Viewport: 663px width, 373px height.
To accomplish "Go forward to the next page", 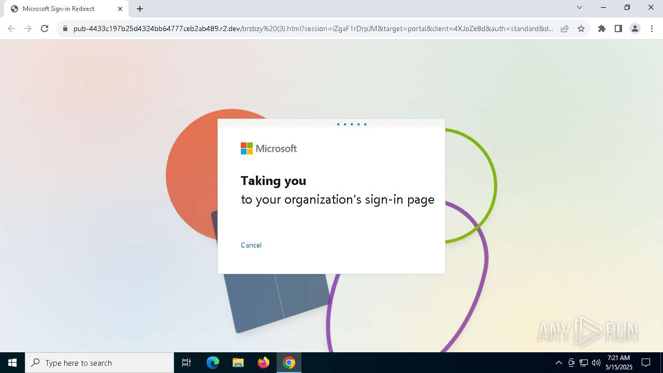I will (28, 28).
